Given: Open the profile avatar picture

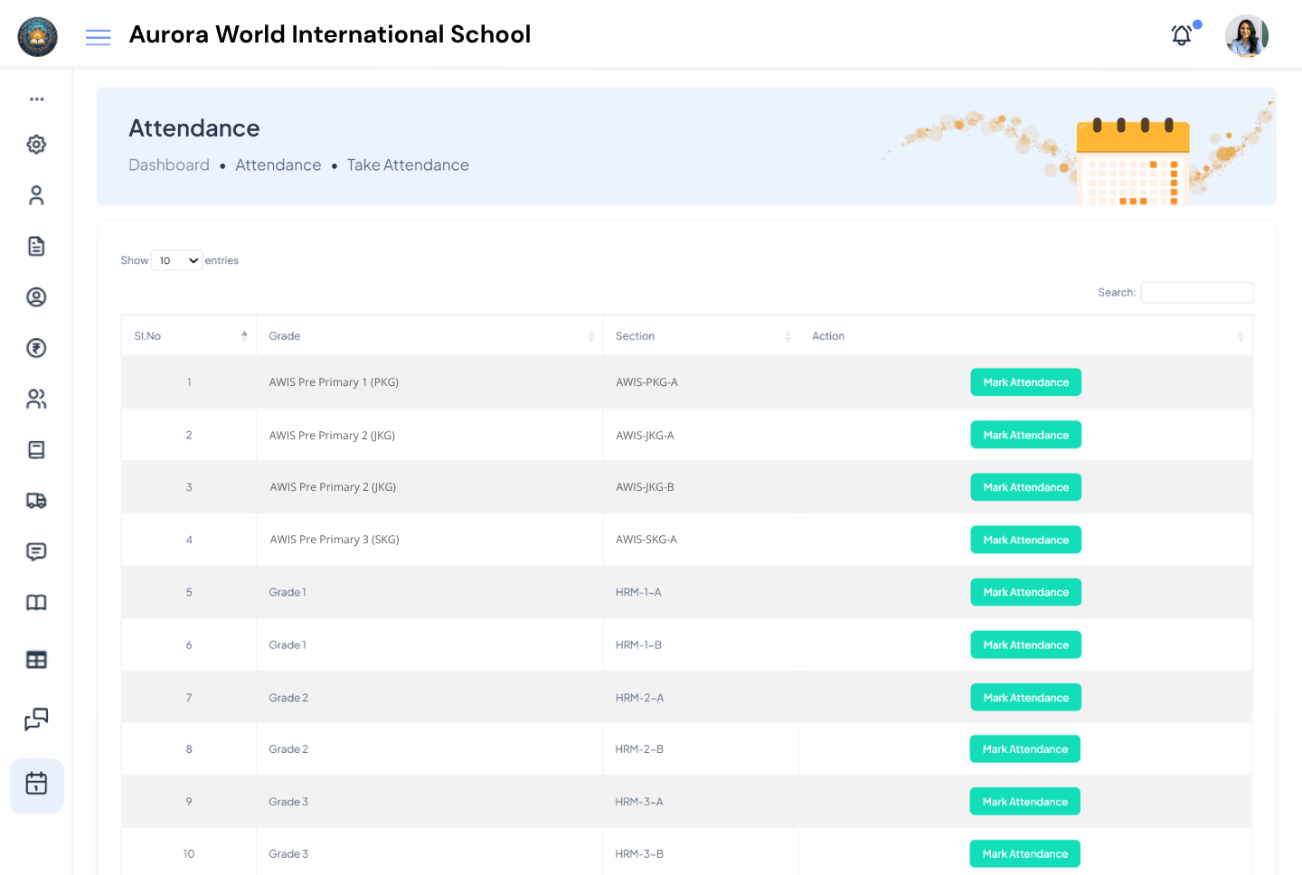Looking at the screenshot, I should pos(1247,36).
